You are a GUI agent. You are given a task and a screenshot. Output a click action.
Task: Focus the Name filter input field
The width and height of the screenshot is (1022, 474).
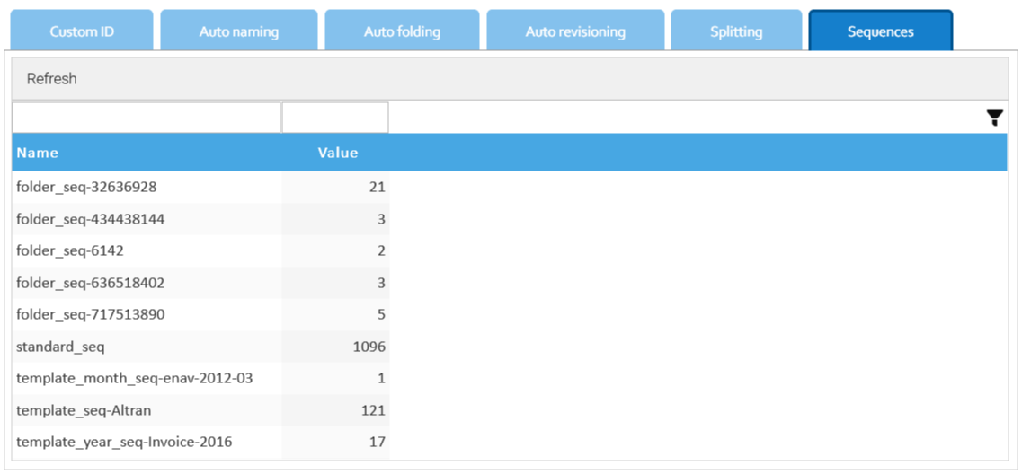(146, 118)
